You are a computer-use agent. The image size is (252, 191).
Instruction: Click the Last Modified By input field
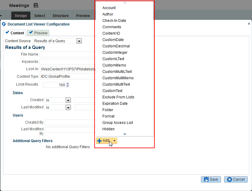(x=70, y=130)
